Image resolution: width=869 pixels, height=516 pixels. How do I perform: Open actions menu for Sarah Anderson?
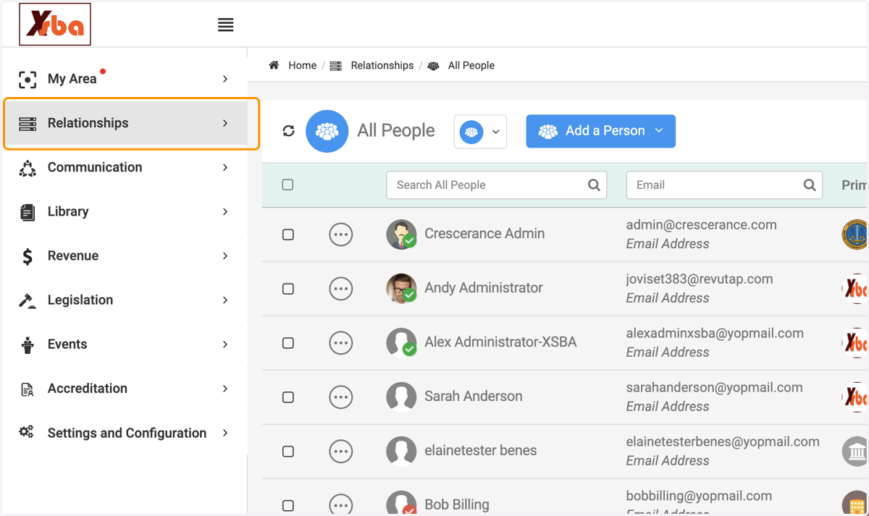click(341, 397)
